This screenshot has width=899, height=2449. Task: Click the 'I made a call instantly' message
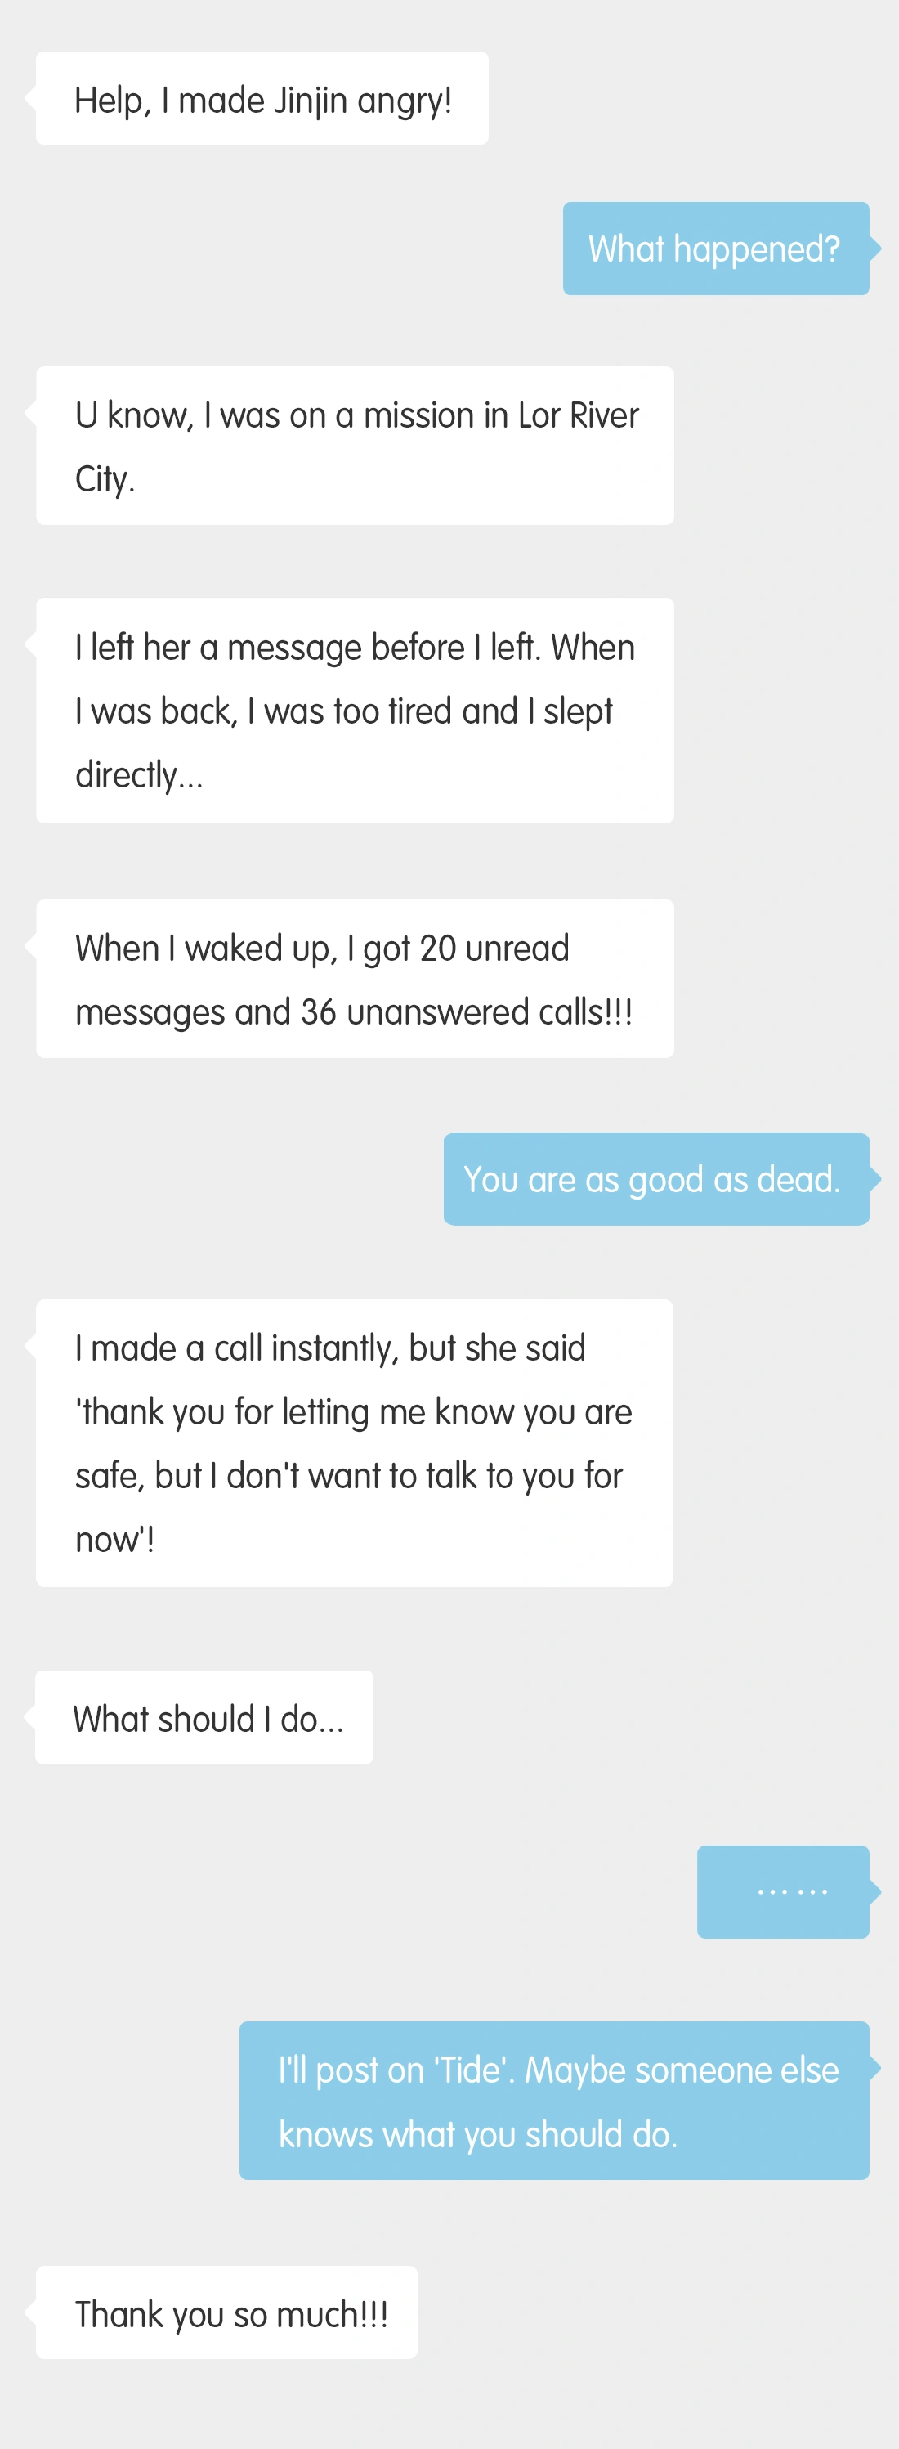coord(355,1442)
